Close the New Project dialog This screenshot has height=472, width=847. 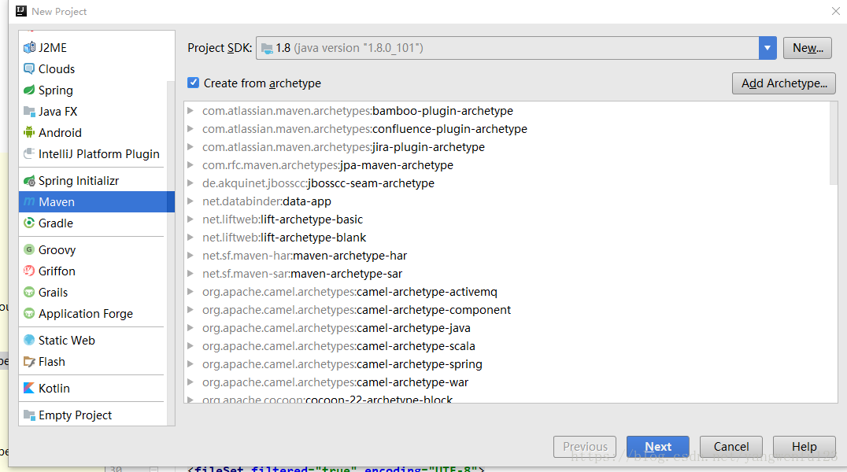836,11
